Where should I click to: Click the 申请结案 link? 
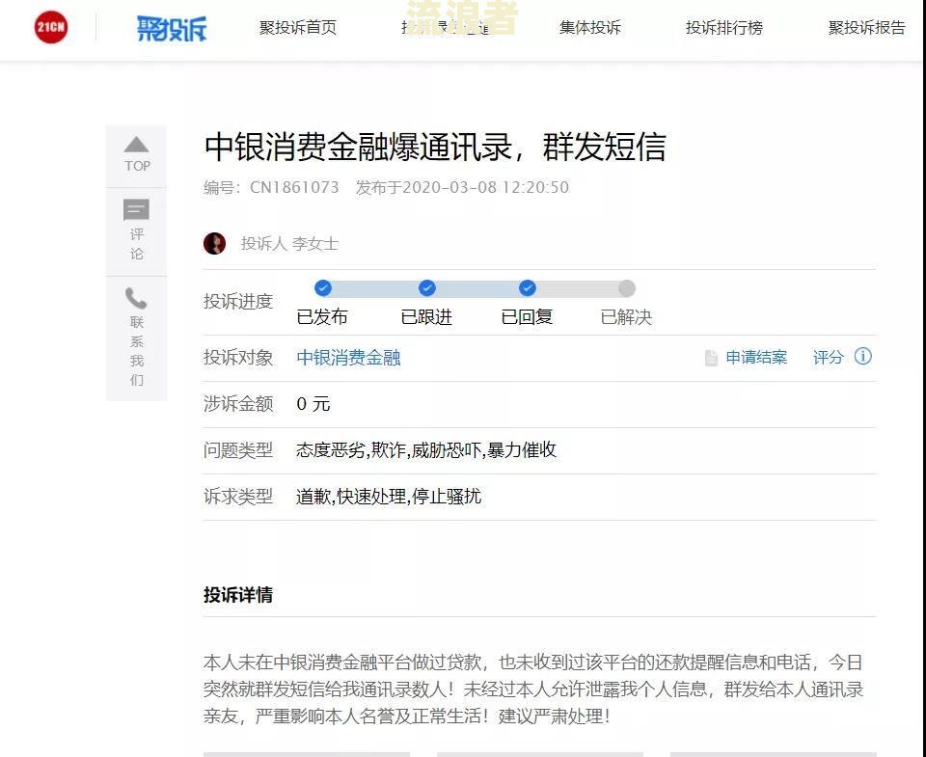[x=756, y=357]
